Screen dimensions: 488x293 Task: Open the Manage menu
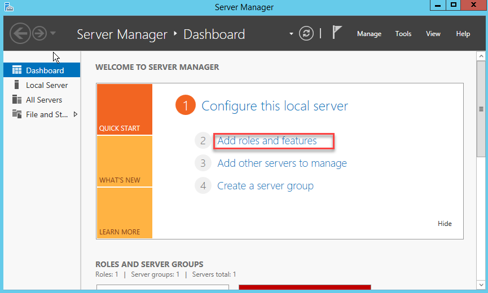point(369,34)
